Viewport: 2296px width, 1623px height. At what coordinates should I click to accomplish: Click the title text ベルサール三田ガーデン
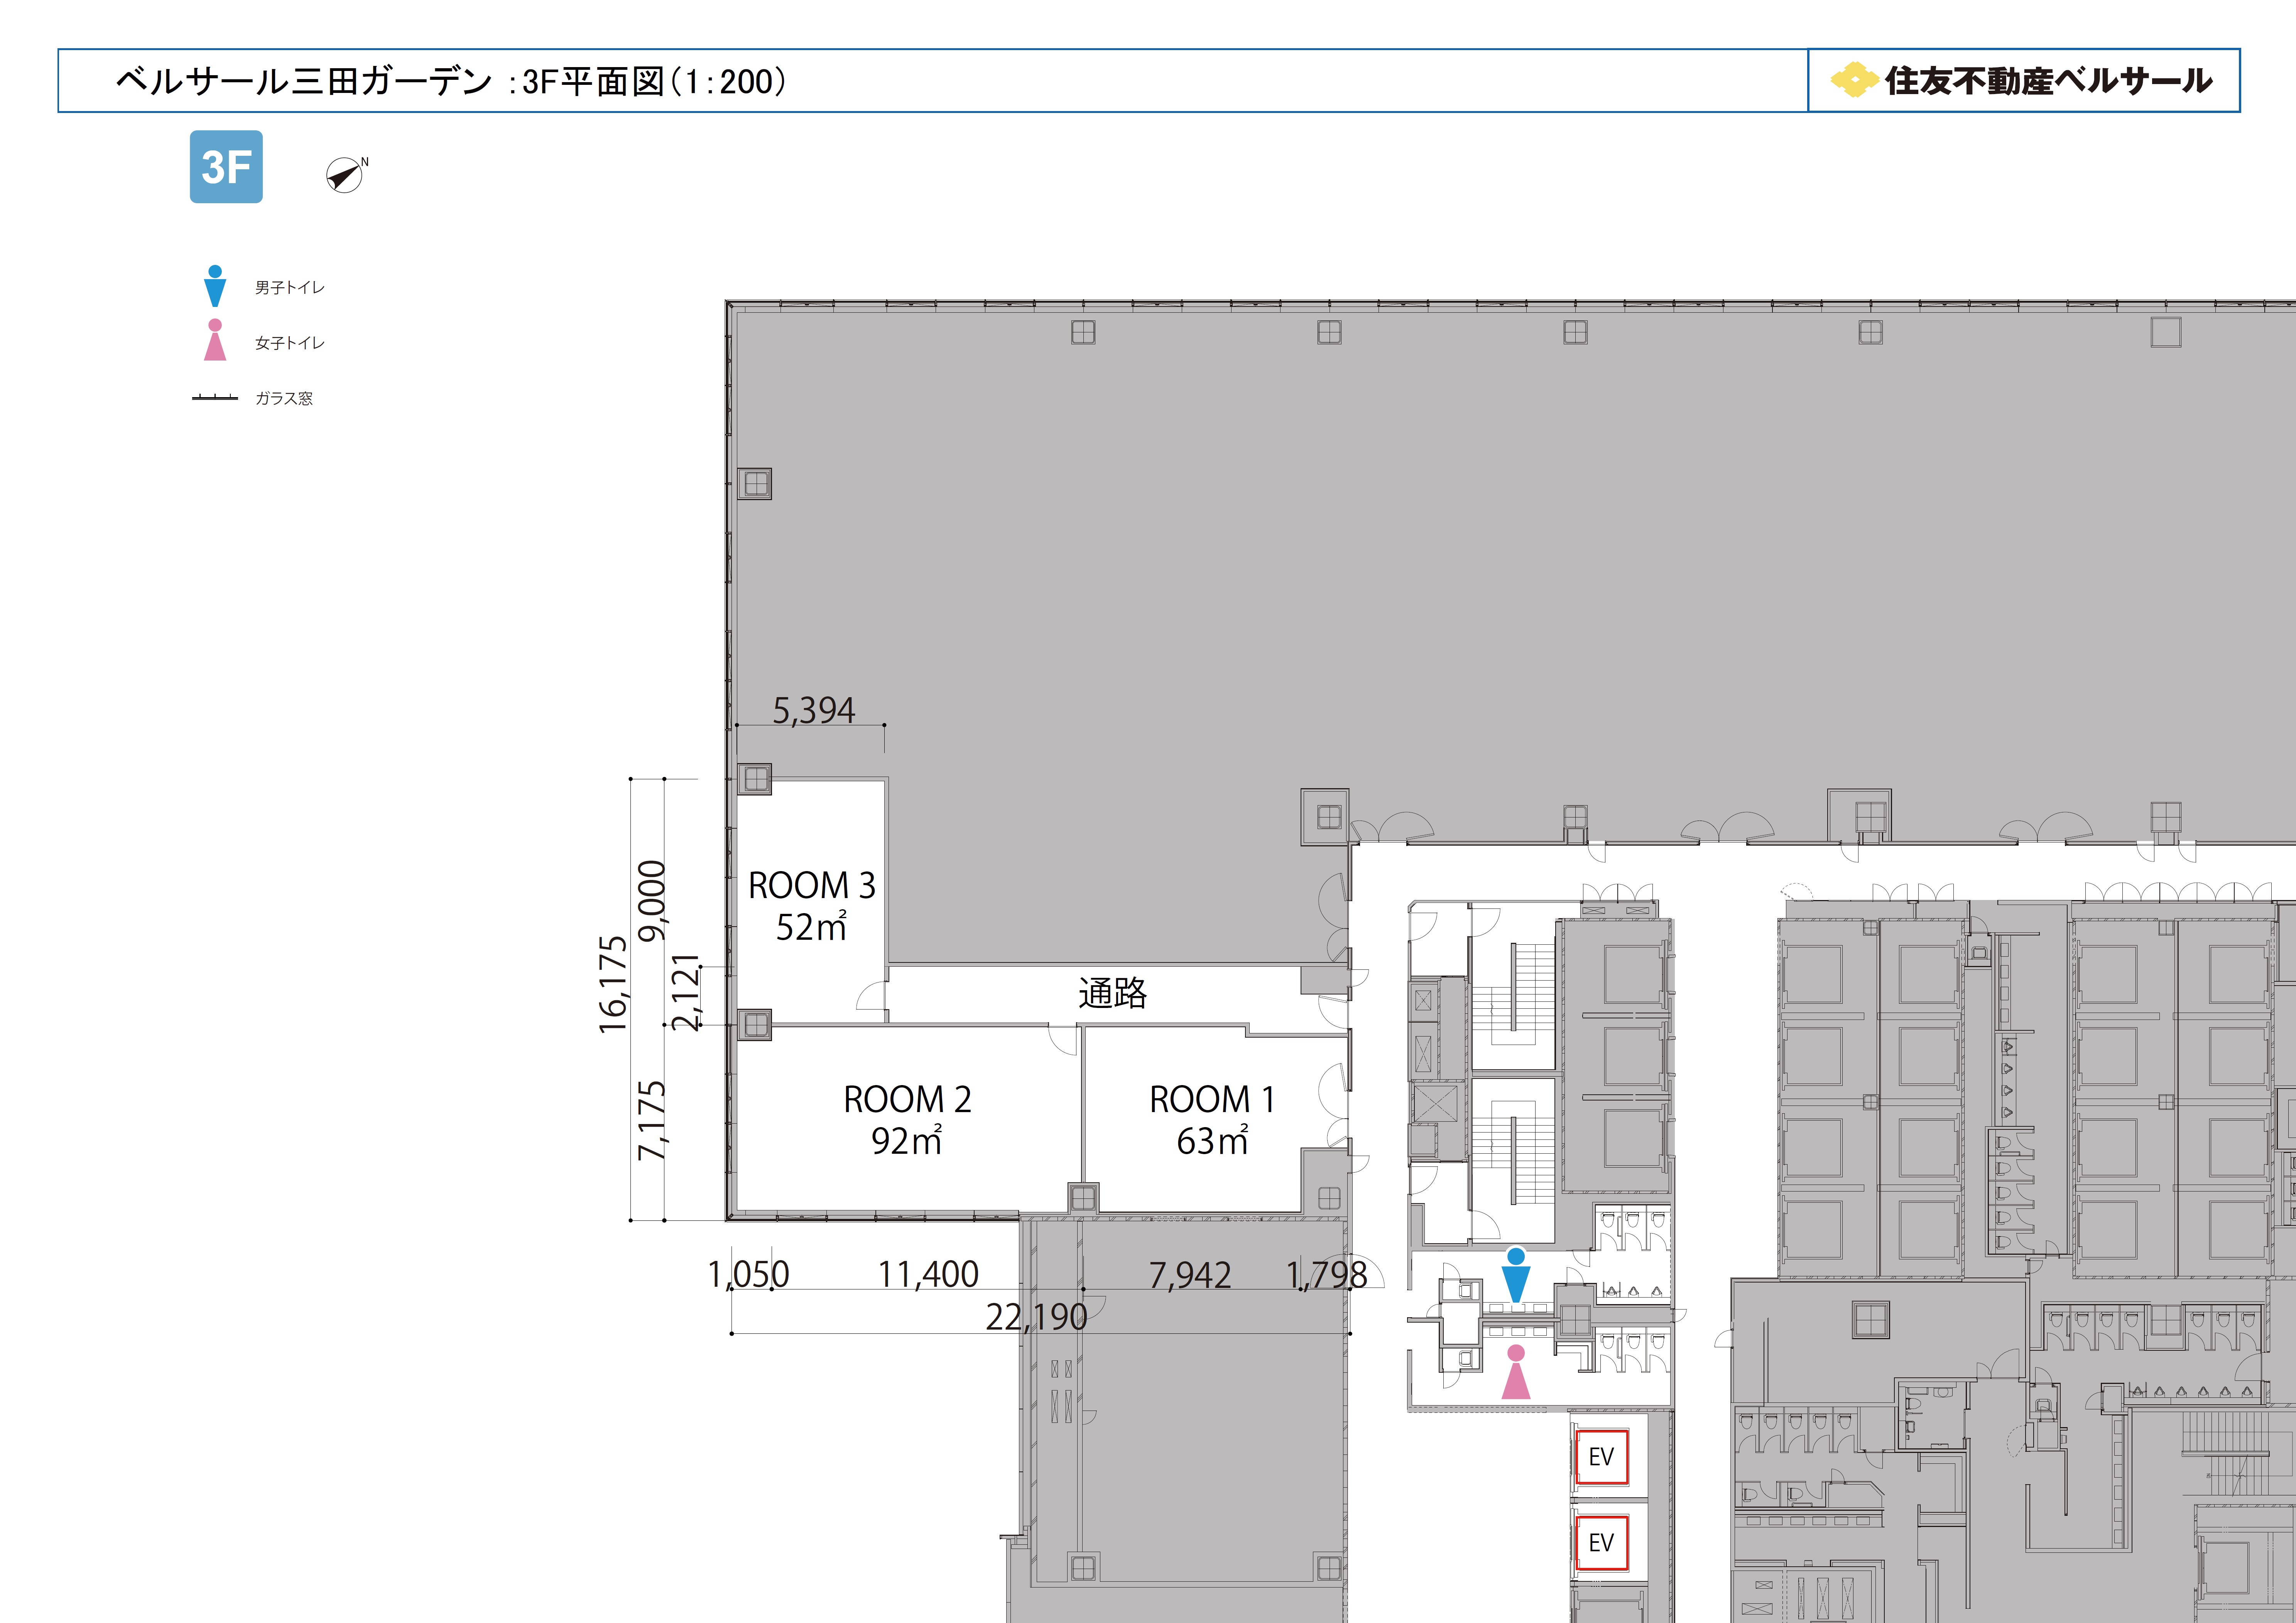304,81
